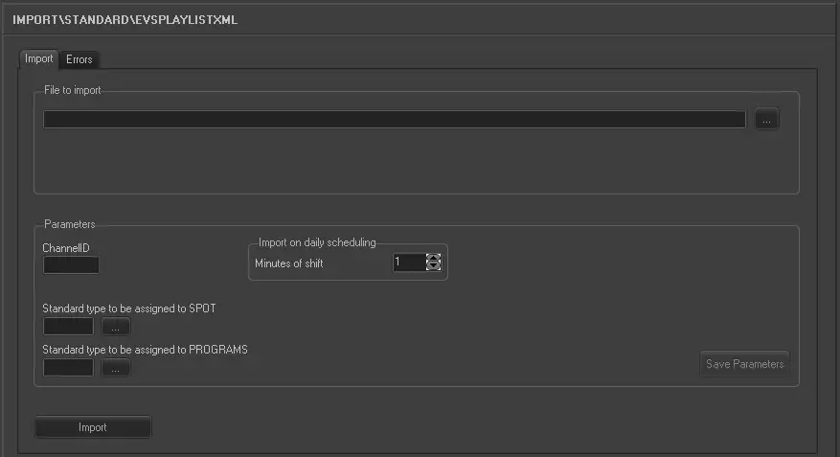Click the 'Minutes of shift' label
840x457 pixels.
click(x=289, y=263)
